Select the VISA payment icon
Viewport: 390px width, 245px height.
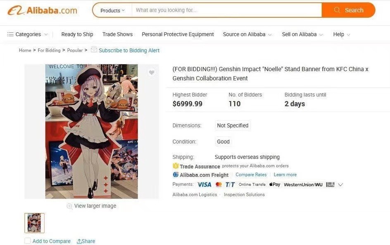pyautogui.click(x=204, y=185)
